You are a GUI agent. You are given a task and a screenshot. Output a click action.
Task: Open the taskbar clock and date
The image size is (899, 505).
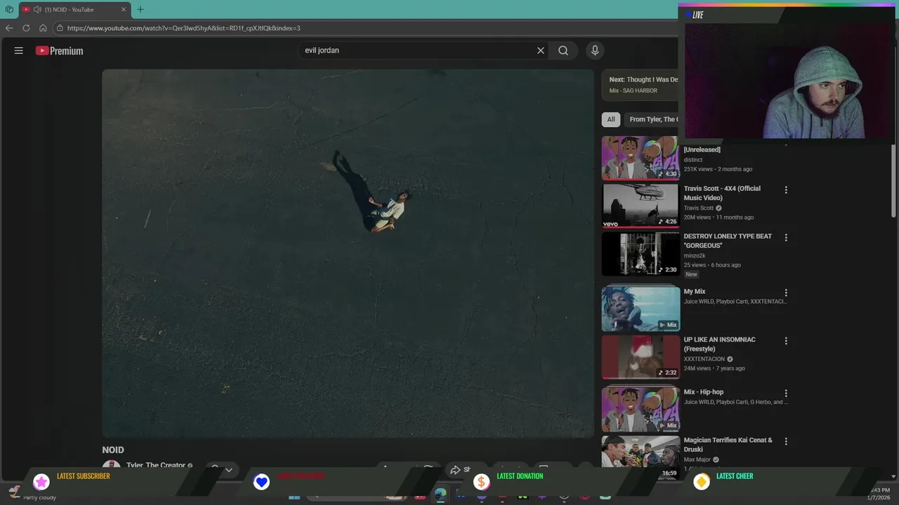[x=880, y=494]
